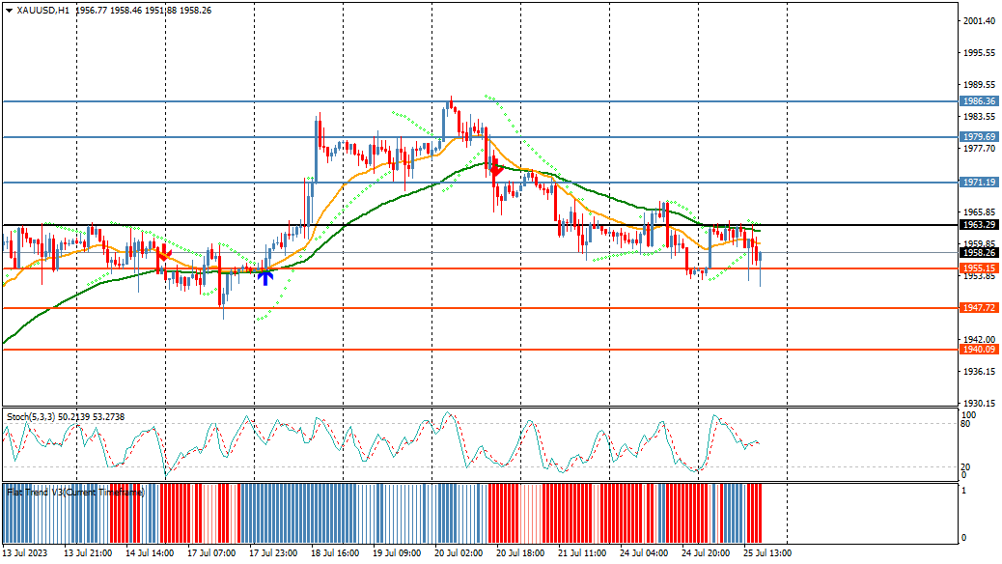
Task: Select the orange 1940.09 support tag
Action: pyautogui.click(x=979, y=350)
